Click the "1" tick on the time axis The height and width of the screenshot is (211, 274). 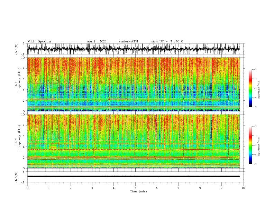[49, 188]
